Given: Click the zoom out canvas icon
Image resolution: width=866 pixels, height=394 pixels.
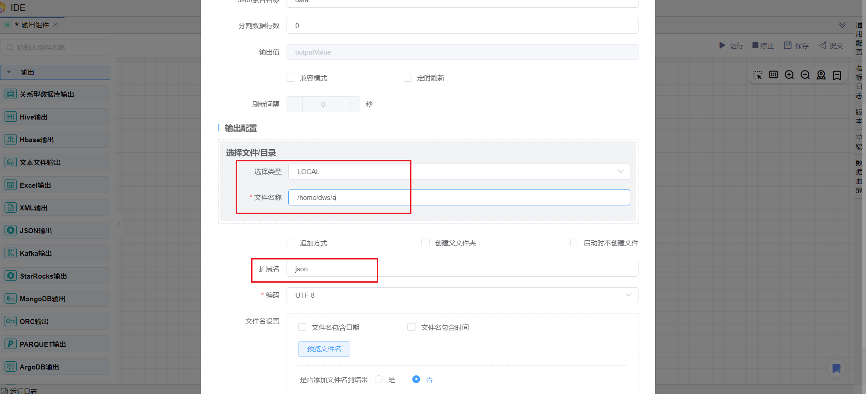Looking at the screenshot, I should coord(805,75).
